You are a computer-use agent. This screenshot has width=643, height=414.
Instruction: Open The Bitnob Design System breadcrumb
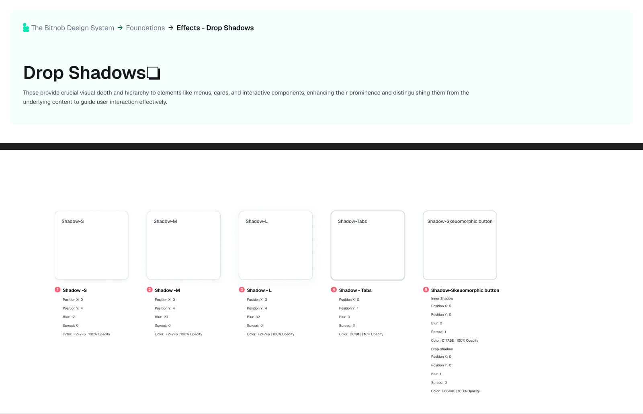tap(73, 28)
